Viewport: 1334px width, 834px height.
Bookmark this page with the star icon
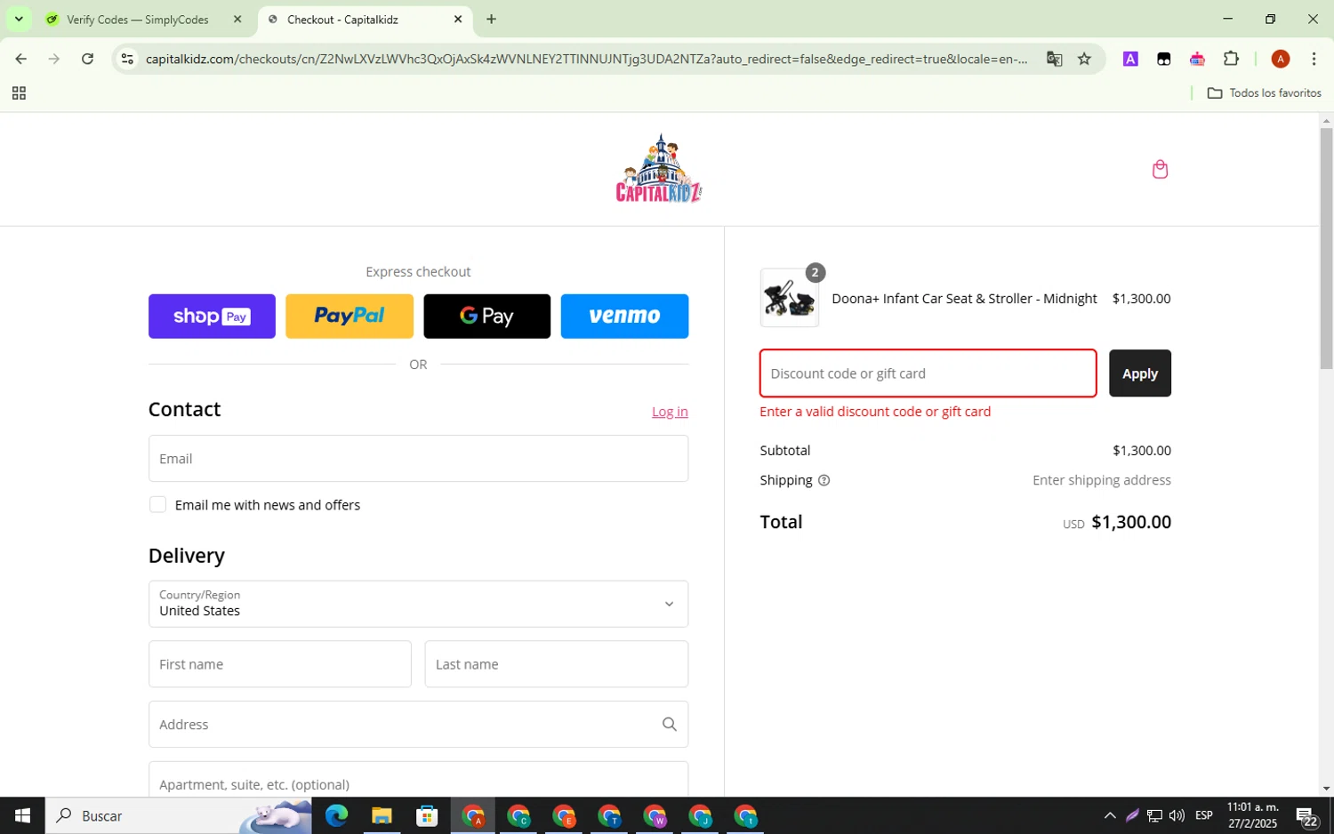pos(1084,59)
